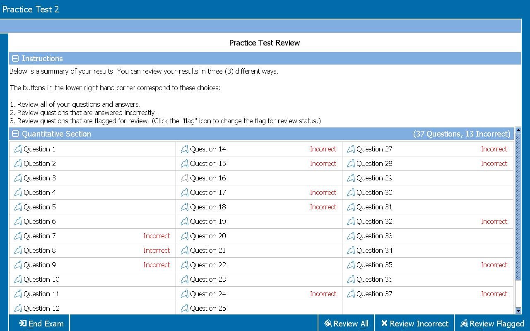The image size is (530, 331).
Task: Click Review All button
Action: [x=346, y=324]
